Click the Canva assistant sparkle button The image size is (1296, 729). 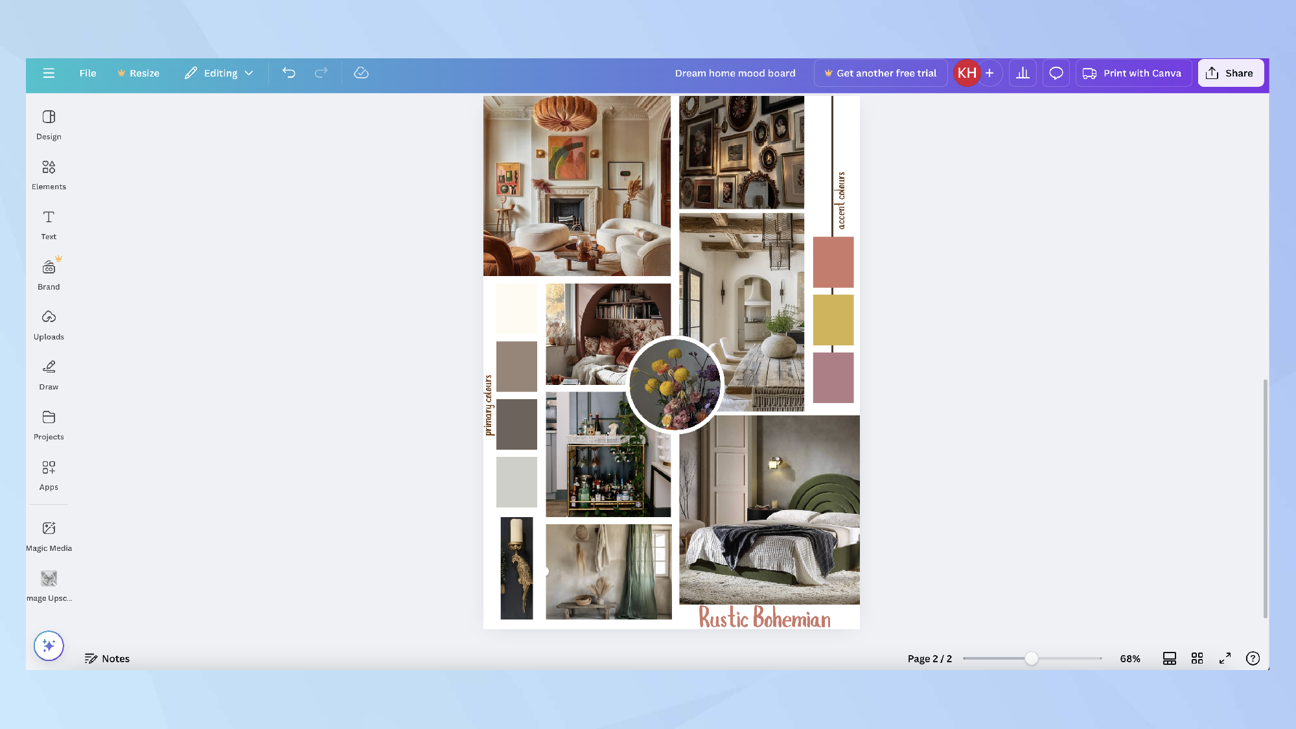coord(49,645)
